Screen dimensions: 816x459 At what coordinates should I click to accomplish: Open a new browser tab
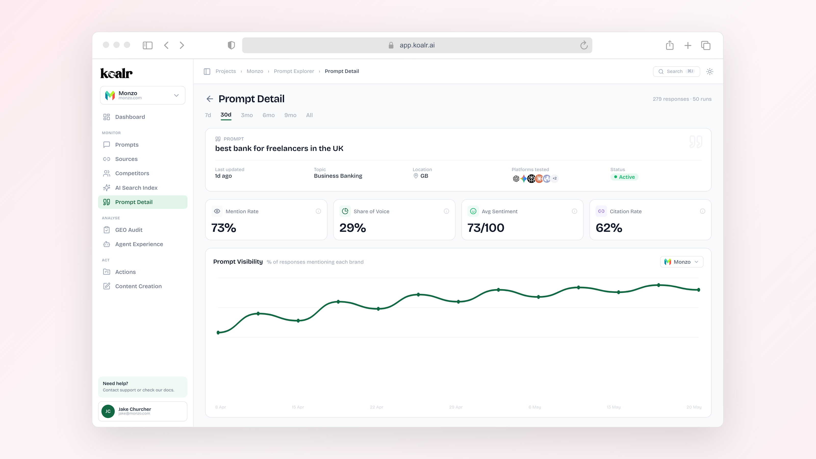(x=688, y=46)
